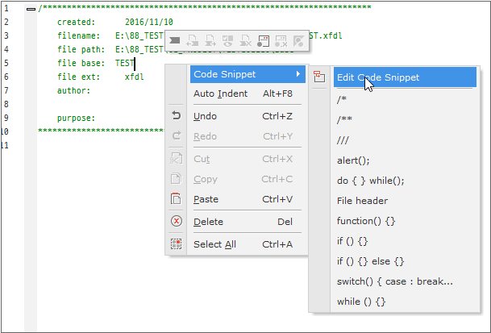Viewport: 491px width, 333px height.
Task: Choose Auto Indent from the context menu
Action: pos(243,94)
